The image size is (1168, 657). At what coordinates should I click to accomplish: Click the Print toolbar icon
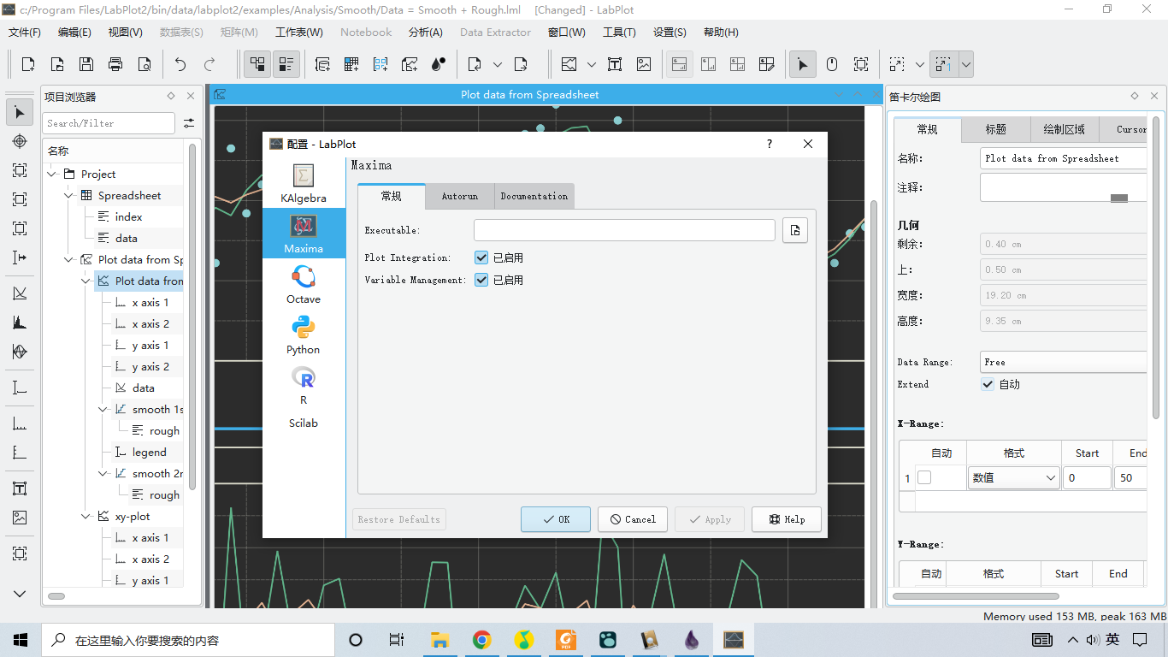point(115,64)
